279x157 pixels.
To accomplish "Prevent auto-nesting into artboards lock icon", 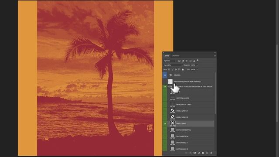I will [179, 69].
